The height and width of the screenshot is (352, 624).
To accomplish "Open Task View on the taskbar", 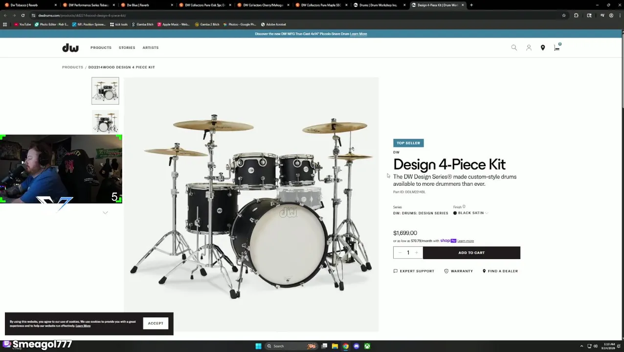I will (324, 346).
